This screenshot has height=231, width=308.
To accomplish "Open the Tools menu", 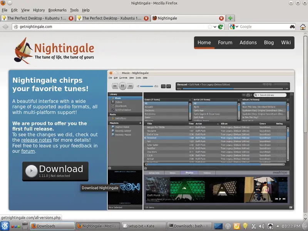I will tap(74, 10).
